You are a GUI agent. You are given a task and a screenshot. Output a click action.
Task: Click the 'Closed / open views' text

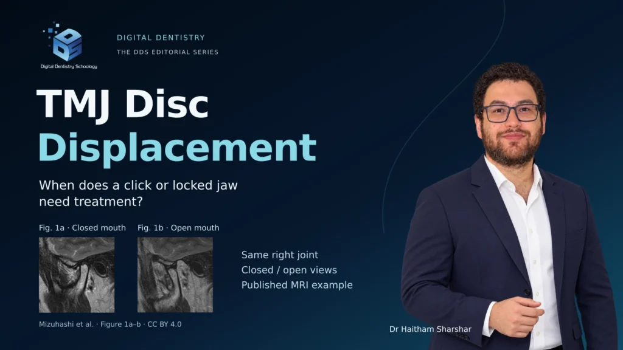tap(289, 270)
